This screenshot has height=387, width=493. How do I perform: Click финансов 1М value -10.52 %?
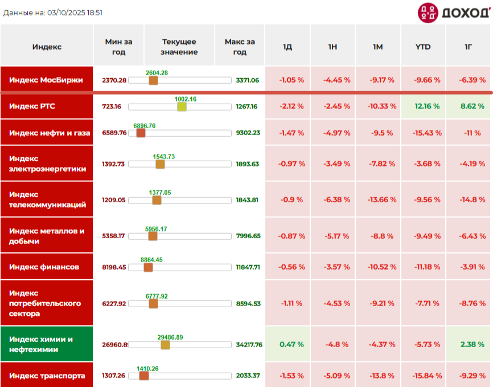point(381,267)
